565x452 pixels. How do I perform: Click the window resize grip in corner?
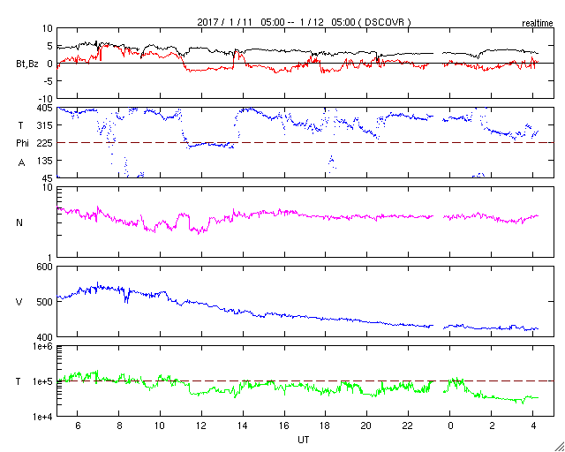[559, 446]
